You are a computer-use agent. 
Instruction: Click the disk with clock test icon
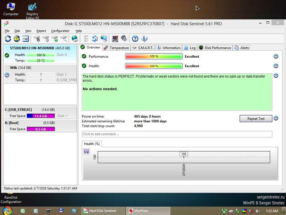click(x=46, y=39)
